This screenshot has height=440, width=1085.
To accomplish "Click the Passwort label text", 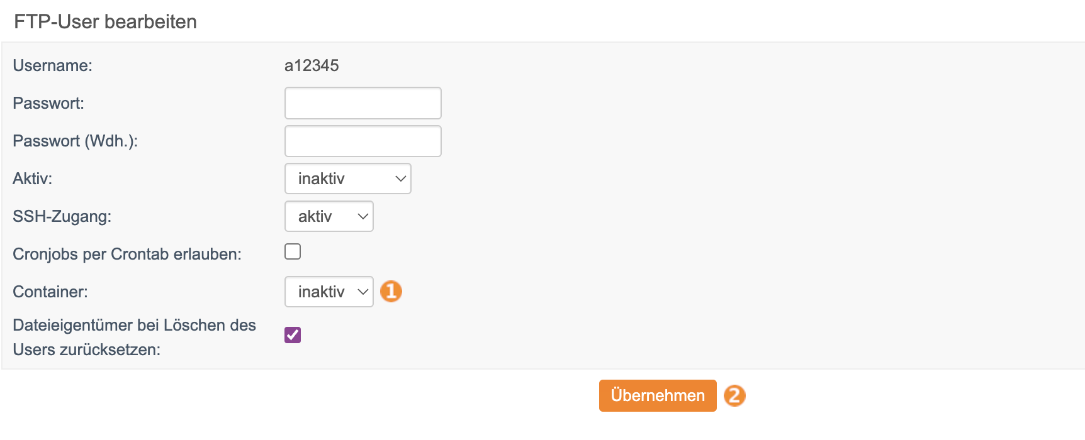I will pos(48,103).
